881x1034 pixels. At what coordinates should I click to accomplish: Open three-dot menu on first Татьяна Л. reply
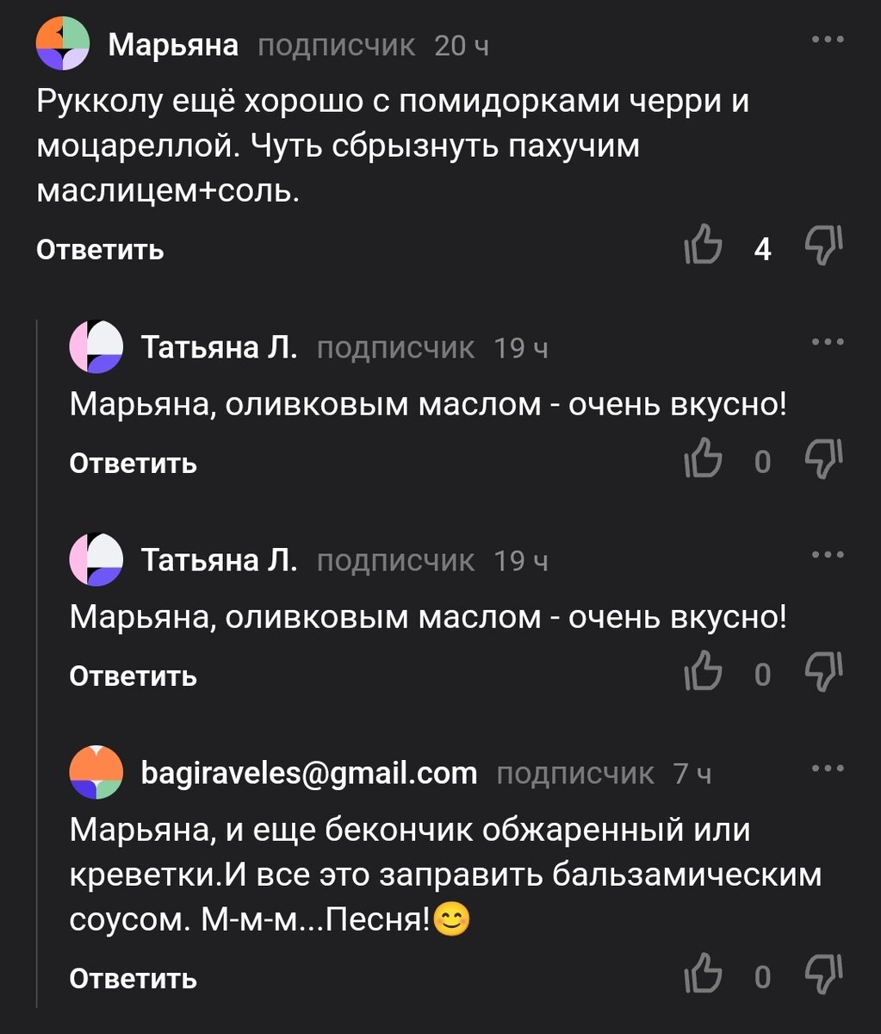pyautogui.click(x=828, y=343)
